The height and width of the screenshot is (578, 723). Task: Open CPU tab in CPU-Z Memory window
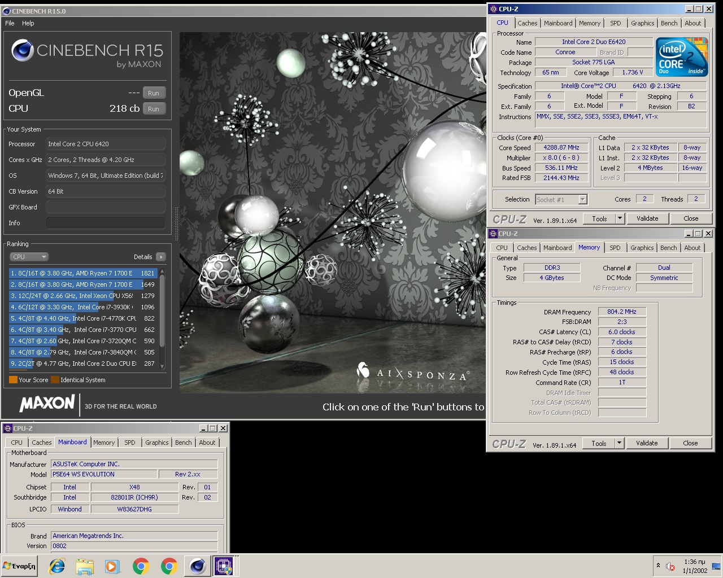502,248
